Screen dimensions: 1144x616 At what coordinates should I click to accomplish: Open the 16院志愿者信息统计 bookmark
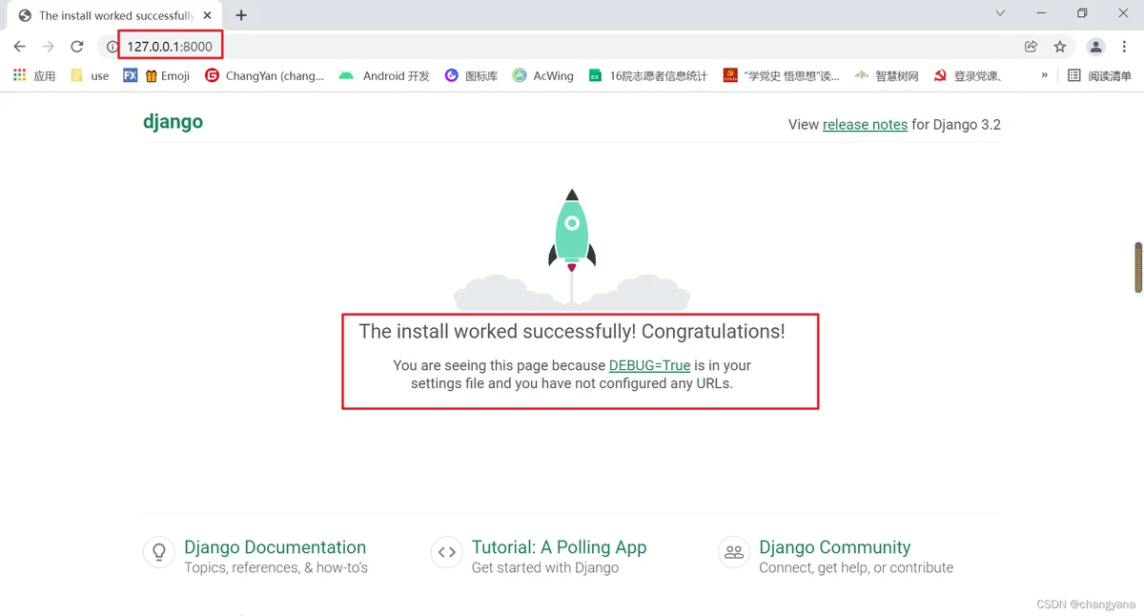pos(648,75)
